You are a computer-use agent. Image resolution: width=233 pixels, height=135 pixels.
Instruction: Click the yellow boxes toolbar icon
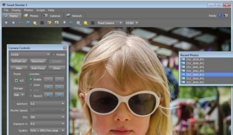pyautogui.click(x=49, y=23)
